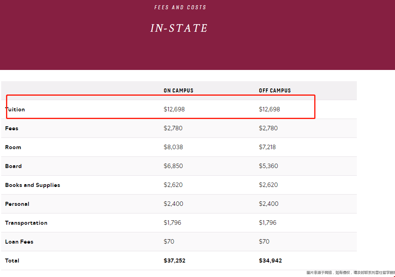Click the off-campus Tuition amount $12,698
Image resolution: width=395 pixels, height=277 pixels.
[x=270, y=109]
